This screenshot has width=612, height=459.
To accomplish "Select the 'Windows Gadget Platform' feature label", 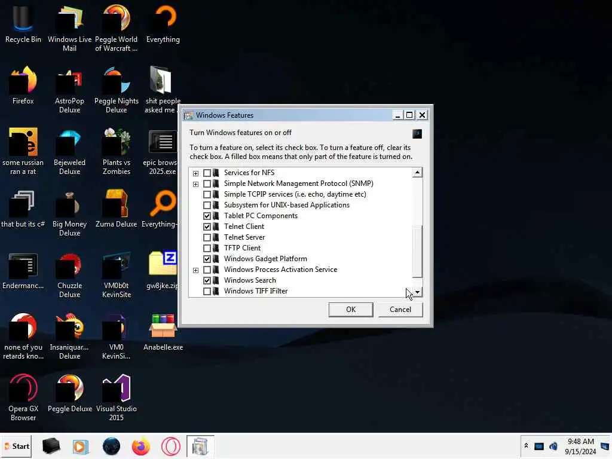I will click(265, 259).
